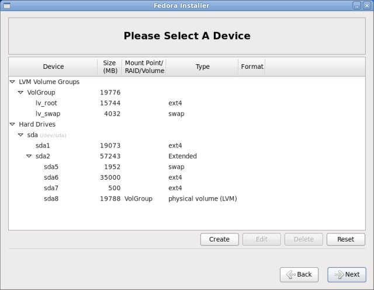This screenshot has width=374, height=290.
Task: Collapse the sda2 extended partition
Action: (29, 156)
